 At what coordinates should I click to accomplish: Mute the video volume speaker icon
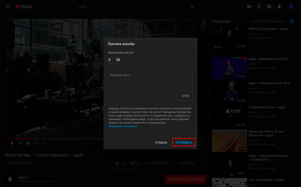click(28, 143)
